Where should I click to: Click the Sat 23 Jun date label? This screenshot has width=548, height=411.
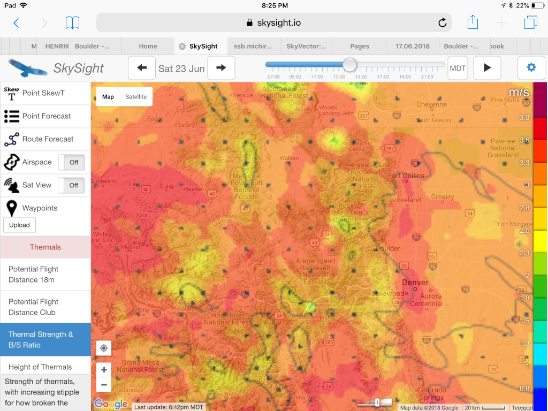pyautogui.click(x=181, y=68)
